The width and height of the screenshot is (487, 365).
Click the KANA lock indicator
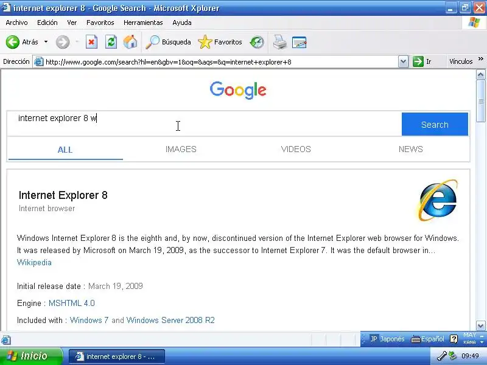(469, 342)
